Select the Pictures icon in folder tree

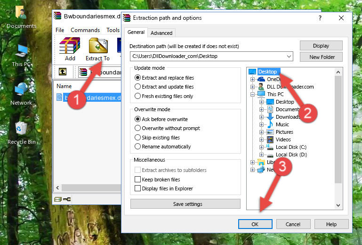(x=270, y=132)
